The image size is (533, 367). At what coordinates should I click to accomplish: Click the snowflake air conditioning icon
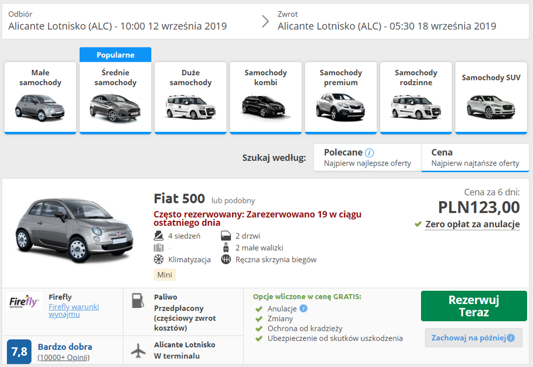tap(159, 260)
